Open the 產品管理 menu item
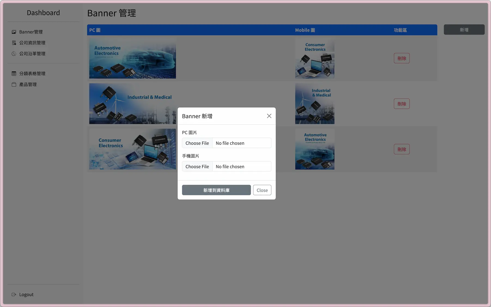491x307 pixels. pyautogui.click(x=28, y=84)
